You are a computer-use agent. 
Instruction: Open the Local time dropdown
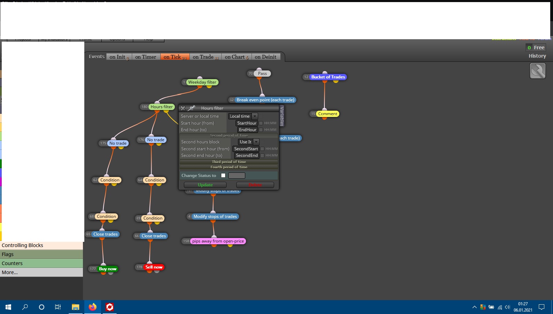coord(243,116)
